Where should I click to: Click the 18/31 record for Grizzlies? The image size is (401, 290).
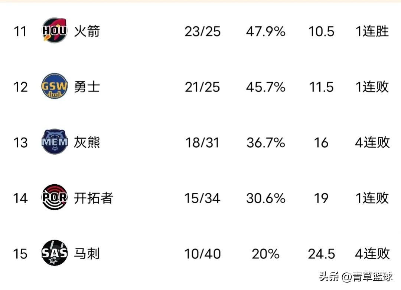pyautogui.click(x=202, y=143)
